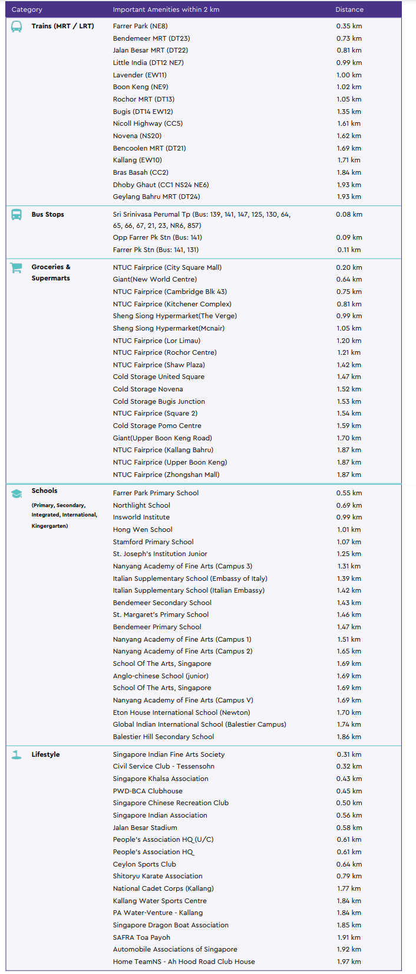The height and width of the screenshot is (974, 416).
Task: Click Eton House International School (Newton) entry
Action: [181, 712]
